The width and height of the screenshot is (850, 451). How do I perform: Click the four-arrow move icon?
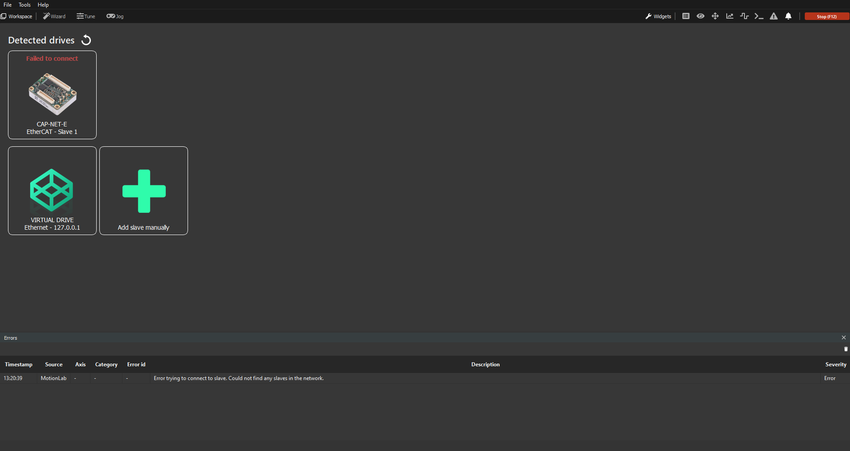[715, 16]
